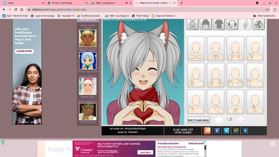Click the Facebook share icon
This screenshot has height=157, width=279.
(x=217, y=131)
